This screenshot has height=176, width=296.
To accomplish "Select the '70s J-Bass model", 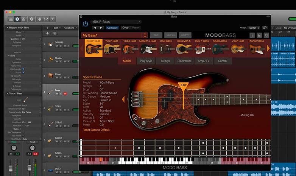I will 130,48.
